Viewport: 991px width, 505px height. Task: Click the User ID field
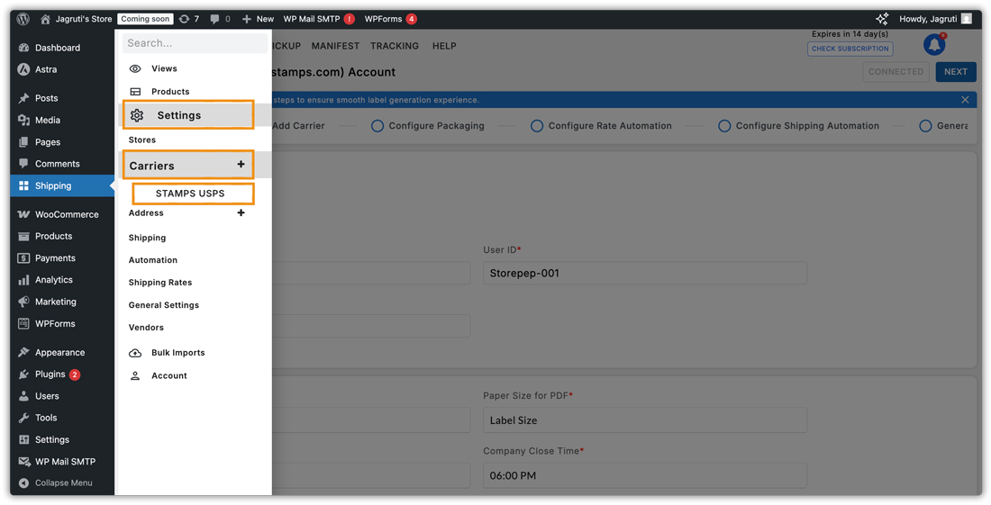point(645,274)
